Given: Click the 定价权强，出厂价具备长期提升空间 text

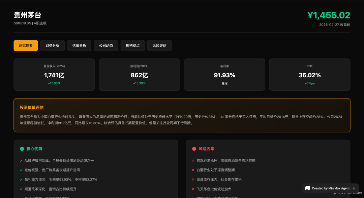Looking at the screenshot, I should [x=52, y=170].
